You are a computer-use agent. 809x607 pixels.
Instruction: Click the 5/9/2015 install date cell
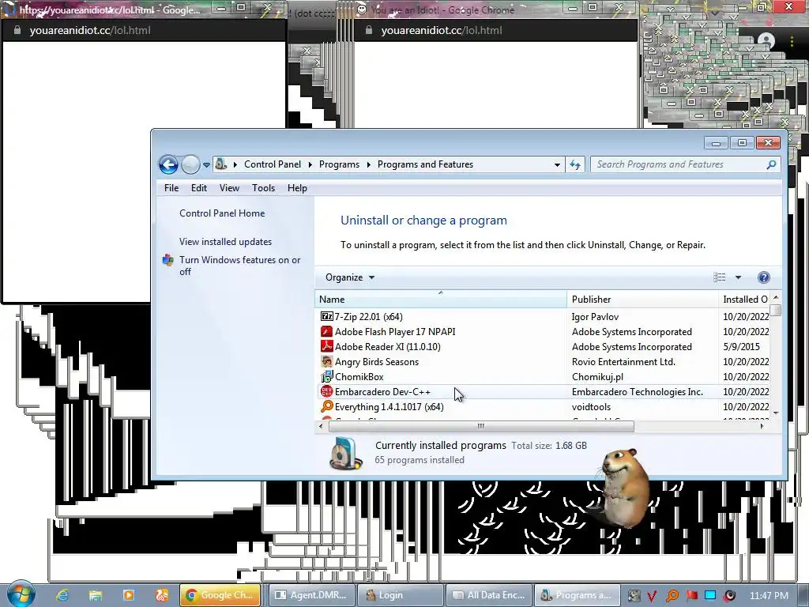pos(741,346)
